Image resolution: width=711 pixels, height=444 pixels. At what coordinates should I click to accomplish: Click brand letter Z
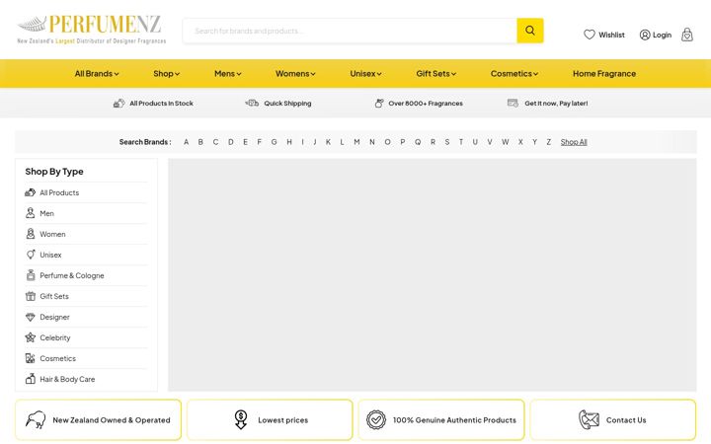point(549,142)
